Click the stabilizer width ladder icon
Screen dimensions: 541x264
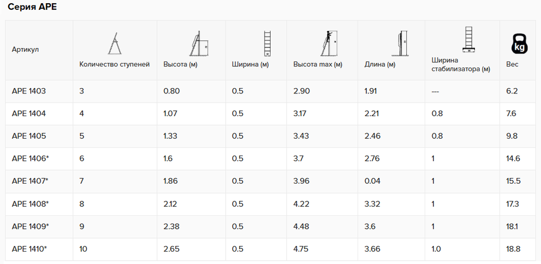[x=469, y=39]
